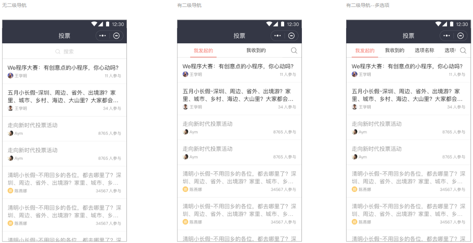Select the 我发起的 tab in 多选项 mockup
The image size is (473, 243).
coord(365,50)
